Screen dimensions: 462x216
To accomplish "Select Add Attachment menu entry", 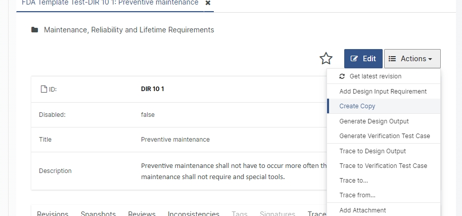I will [x=362, y=210].
